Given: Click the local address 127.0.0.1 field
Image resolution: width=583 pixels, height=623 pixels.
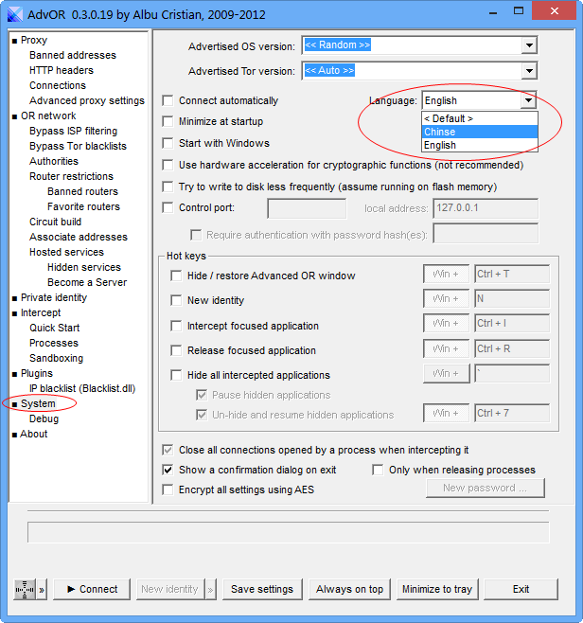Looking at the screenshot, I should tap(486, 208).
